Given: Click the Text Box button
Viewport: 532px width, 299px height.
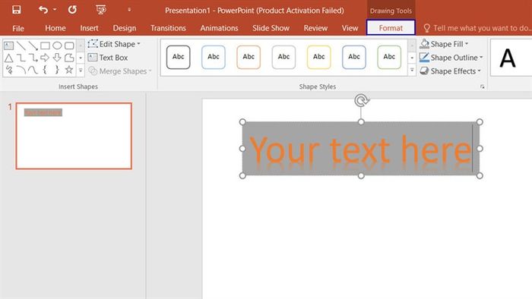Looking at the screenshot, I should 108,58.
